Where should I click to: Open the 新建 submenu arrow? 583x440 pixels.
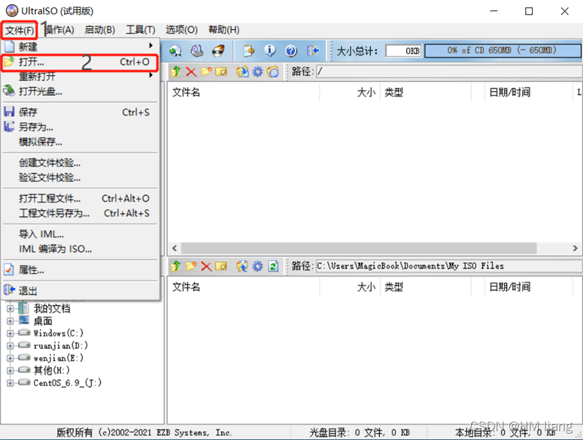tap(151, 46)
